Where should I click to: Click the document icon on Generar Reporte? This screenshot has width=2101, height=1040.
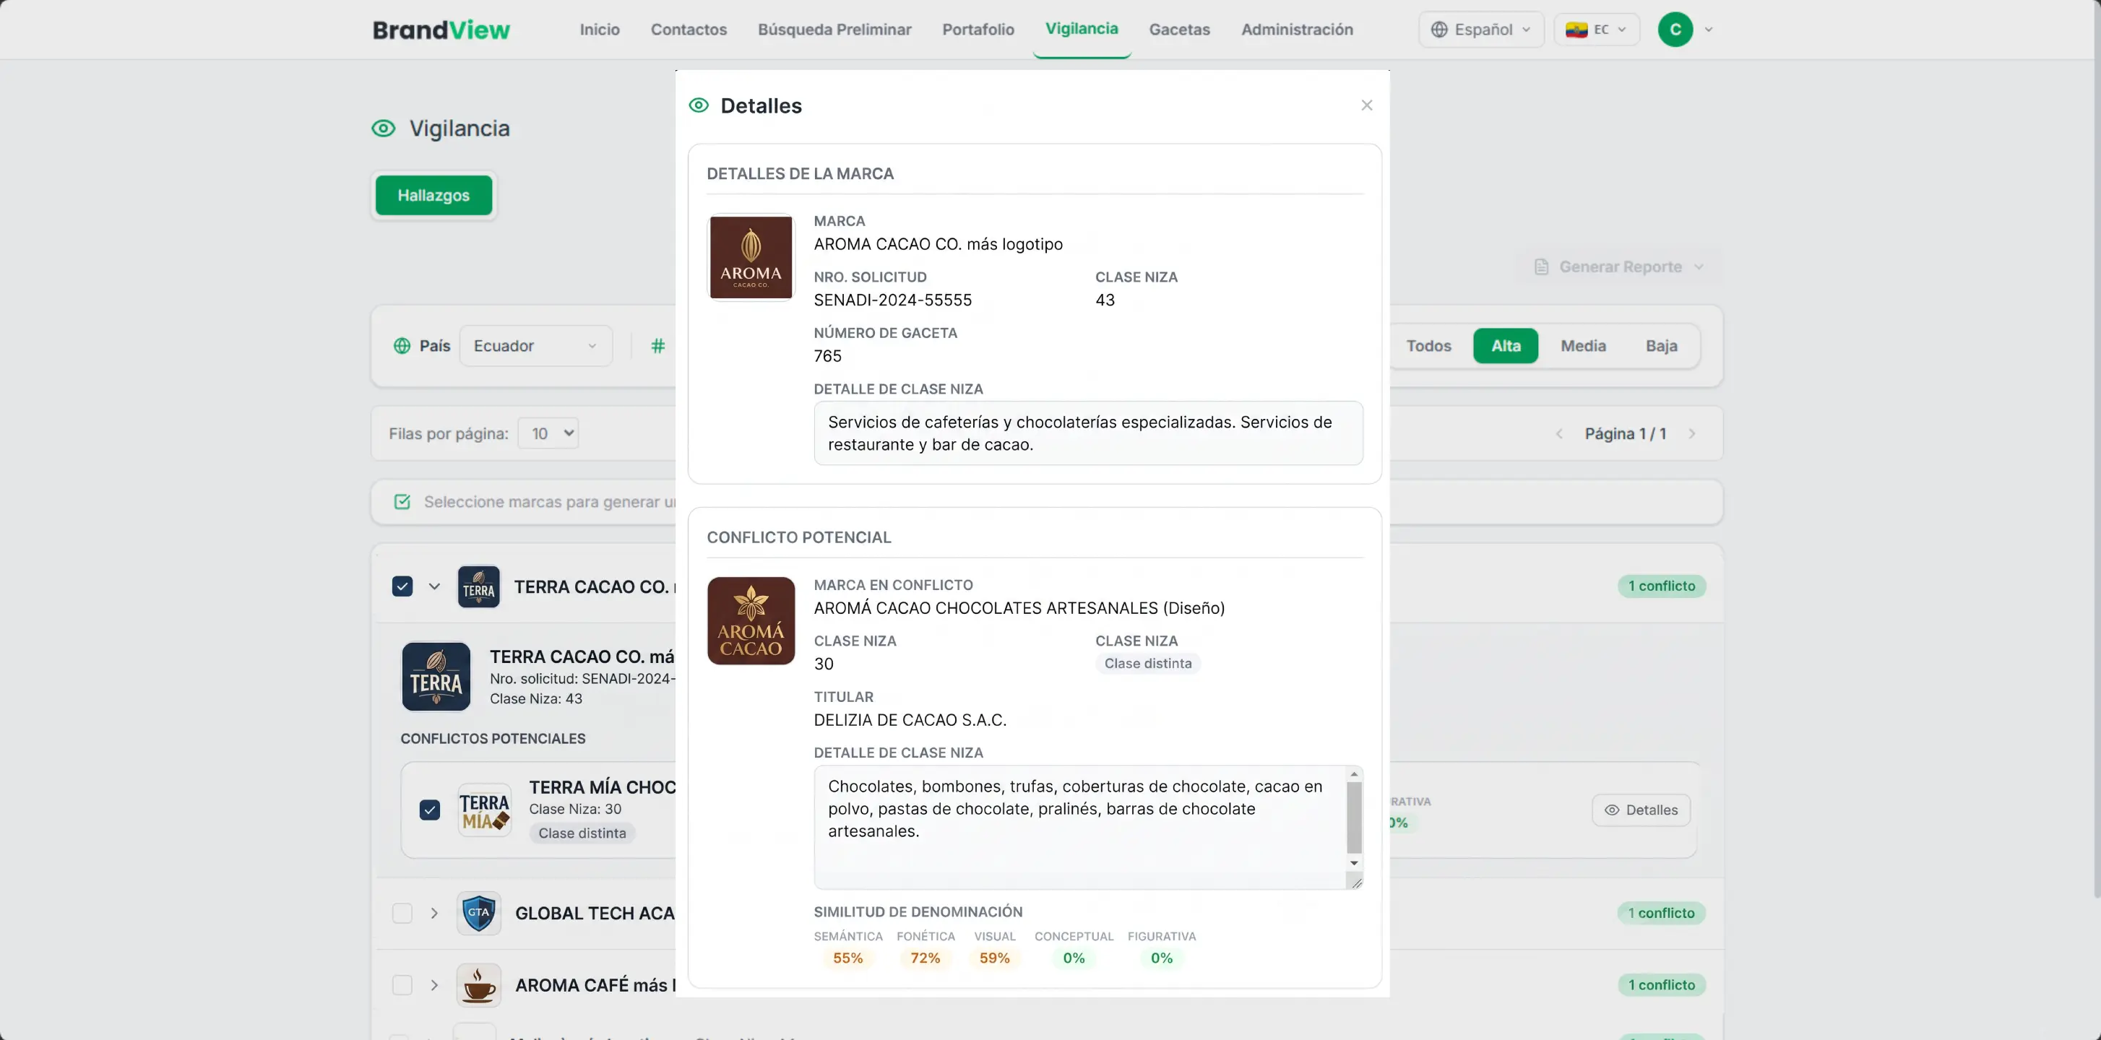point(1540,266)
